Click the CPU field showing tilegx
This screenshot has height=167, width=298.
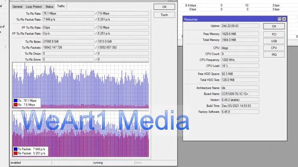click(x=240, y=48)
